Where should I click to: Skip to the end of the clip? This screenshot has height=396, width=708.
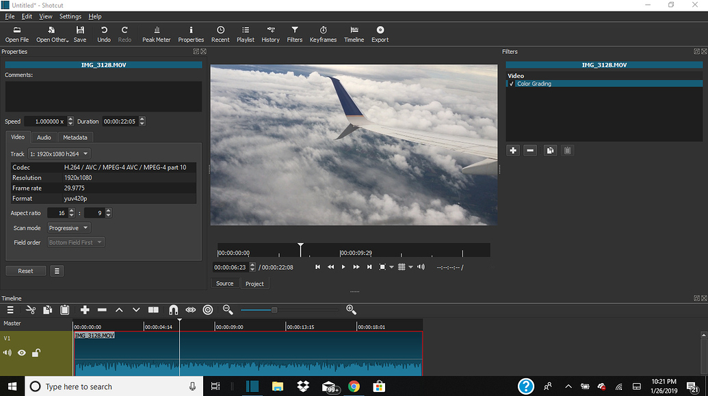369,267
